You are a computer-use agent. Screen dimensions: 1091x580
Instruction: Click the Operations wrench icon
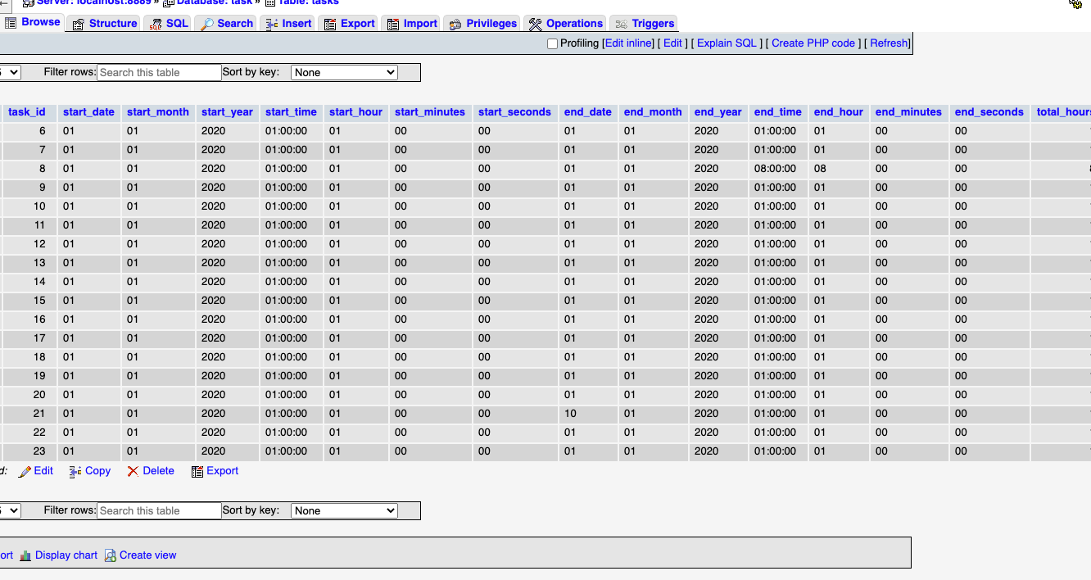(536, 24)
